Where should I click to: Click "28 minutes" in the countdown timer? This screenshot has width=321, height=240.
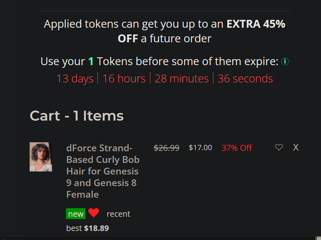point(181,79)
